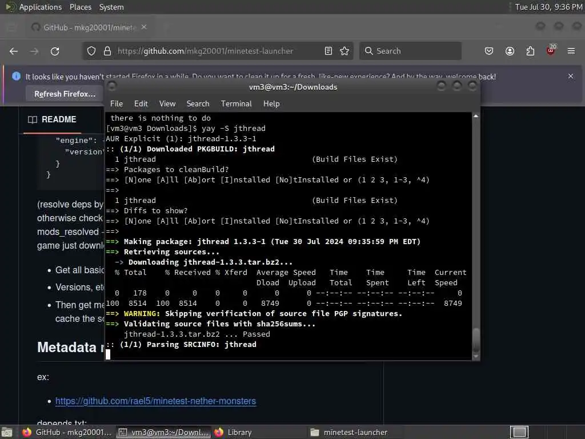Open the Applications menu in top panel
585x439 pixels.
click(x=41, y=7)
